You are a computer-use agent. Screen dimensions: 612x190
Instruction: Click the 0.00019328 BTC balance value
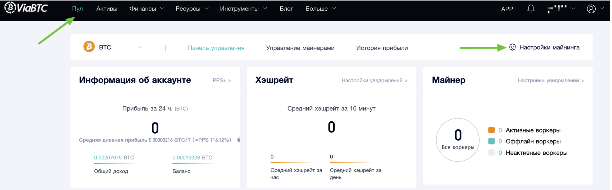coord(192,158)
